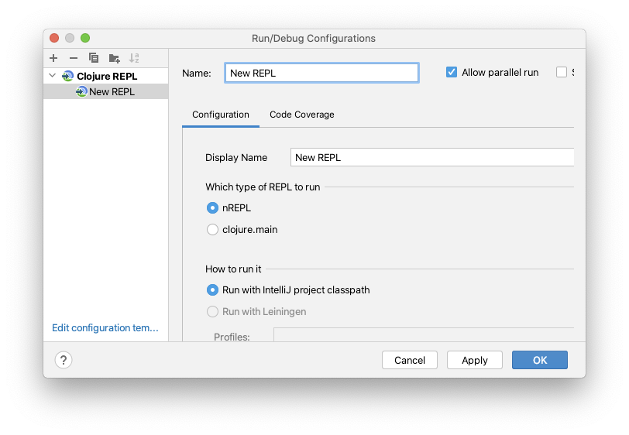Remove selected configuration with minus icon
The height and width of the screenshot is (435, 629).
(74, 58)
